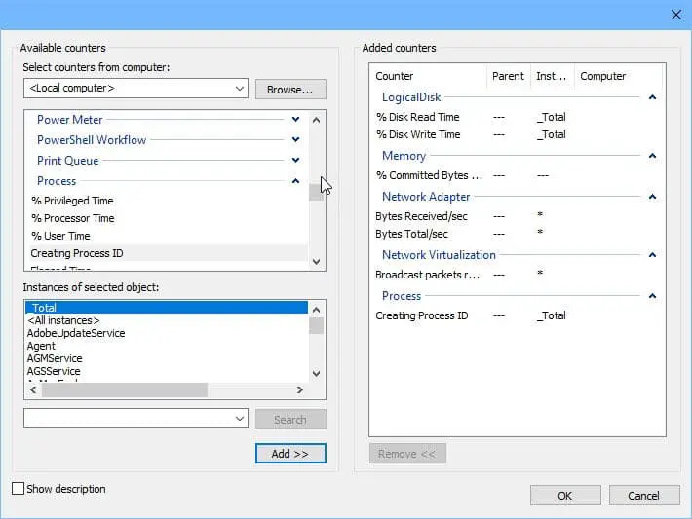
Task: Close the dialog with the X icon
Action: [676, 15]
